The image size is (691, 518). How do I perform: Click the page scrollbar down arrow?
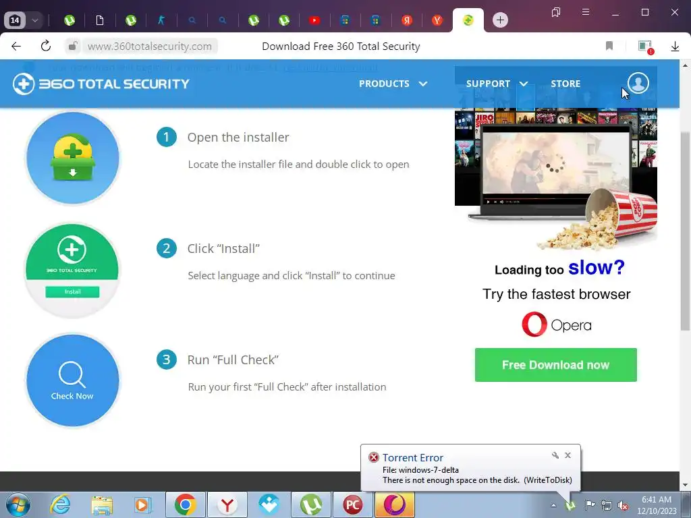coord(685,486)
